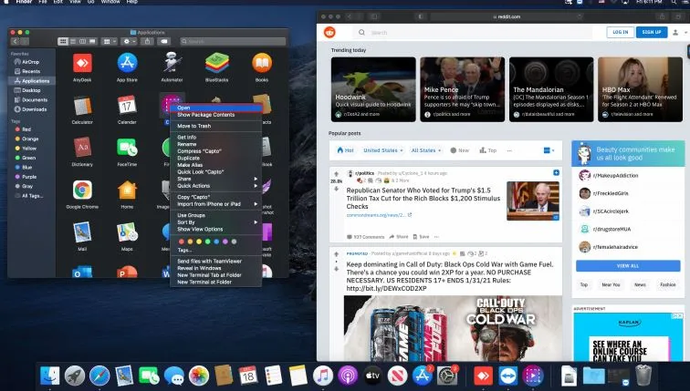
Task: Click the SIGN UP button on Reddit
Action: point(652,32)
